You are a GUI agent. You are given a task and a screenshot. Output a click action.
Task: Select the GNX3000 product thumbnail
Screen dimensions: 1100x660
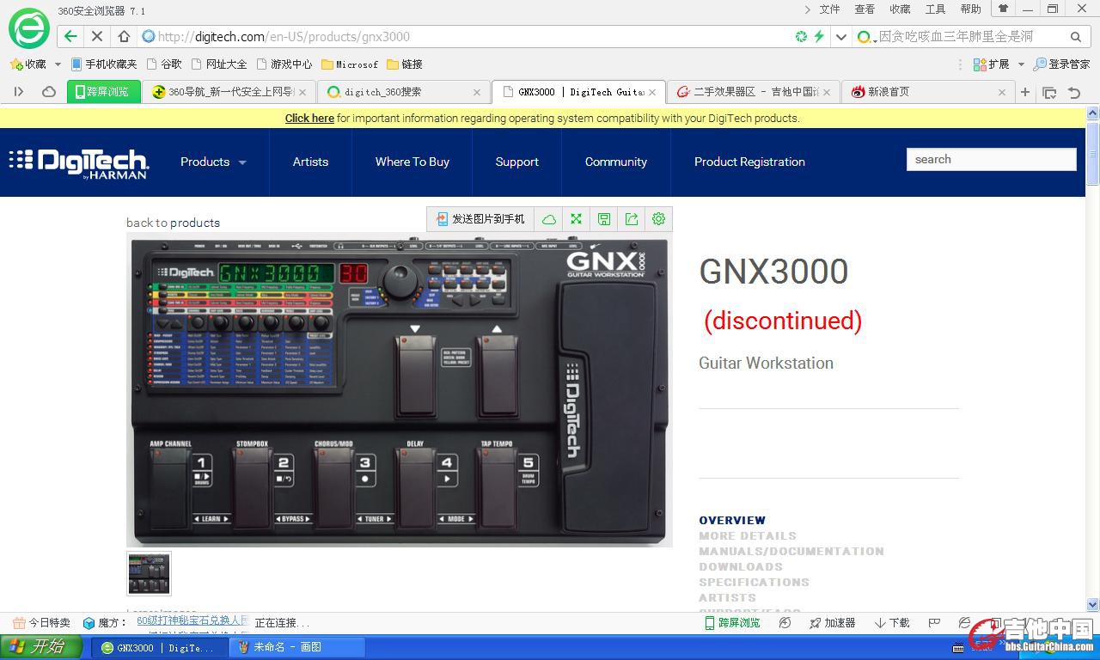tap(149, 573)
